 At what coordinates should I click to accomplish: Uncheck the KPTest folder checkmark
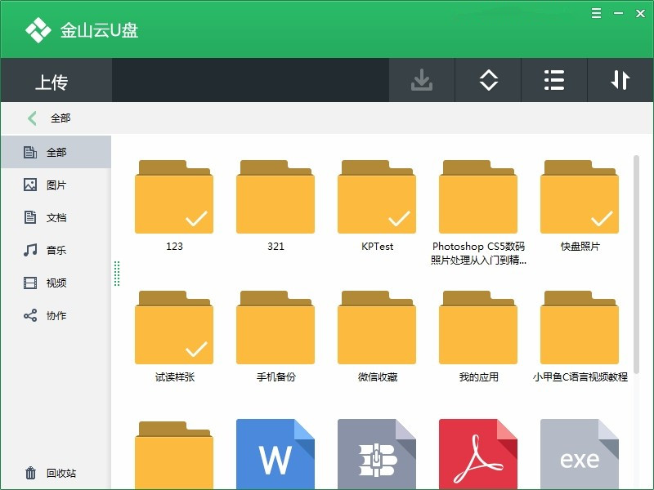pos(399,218)
